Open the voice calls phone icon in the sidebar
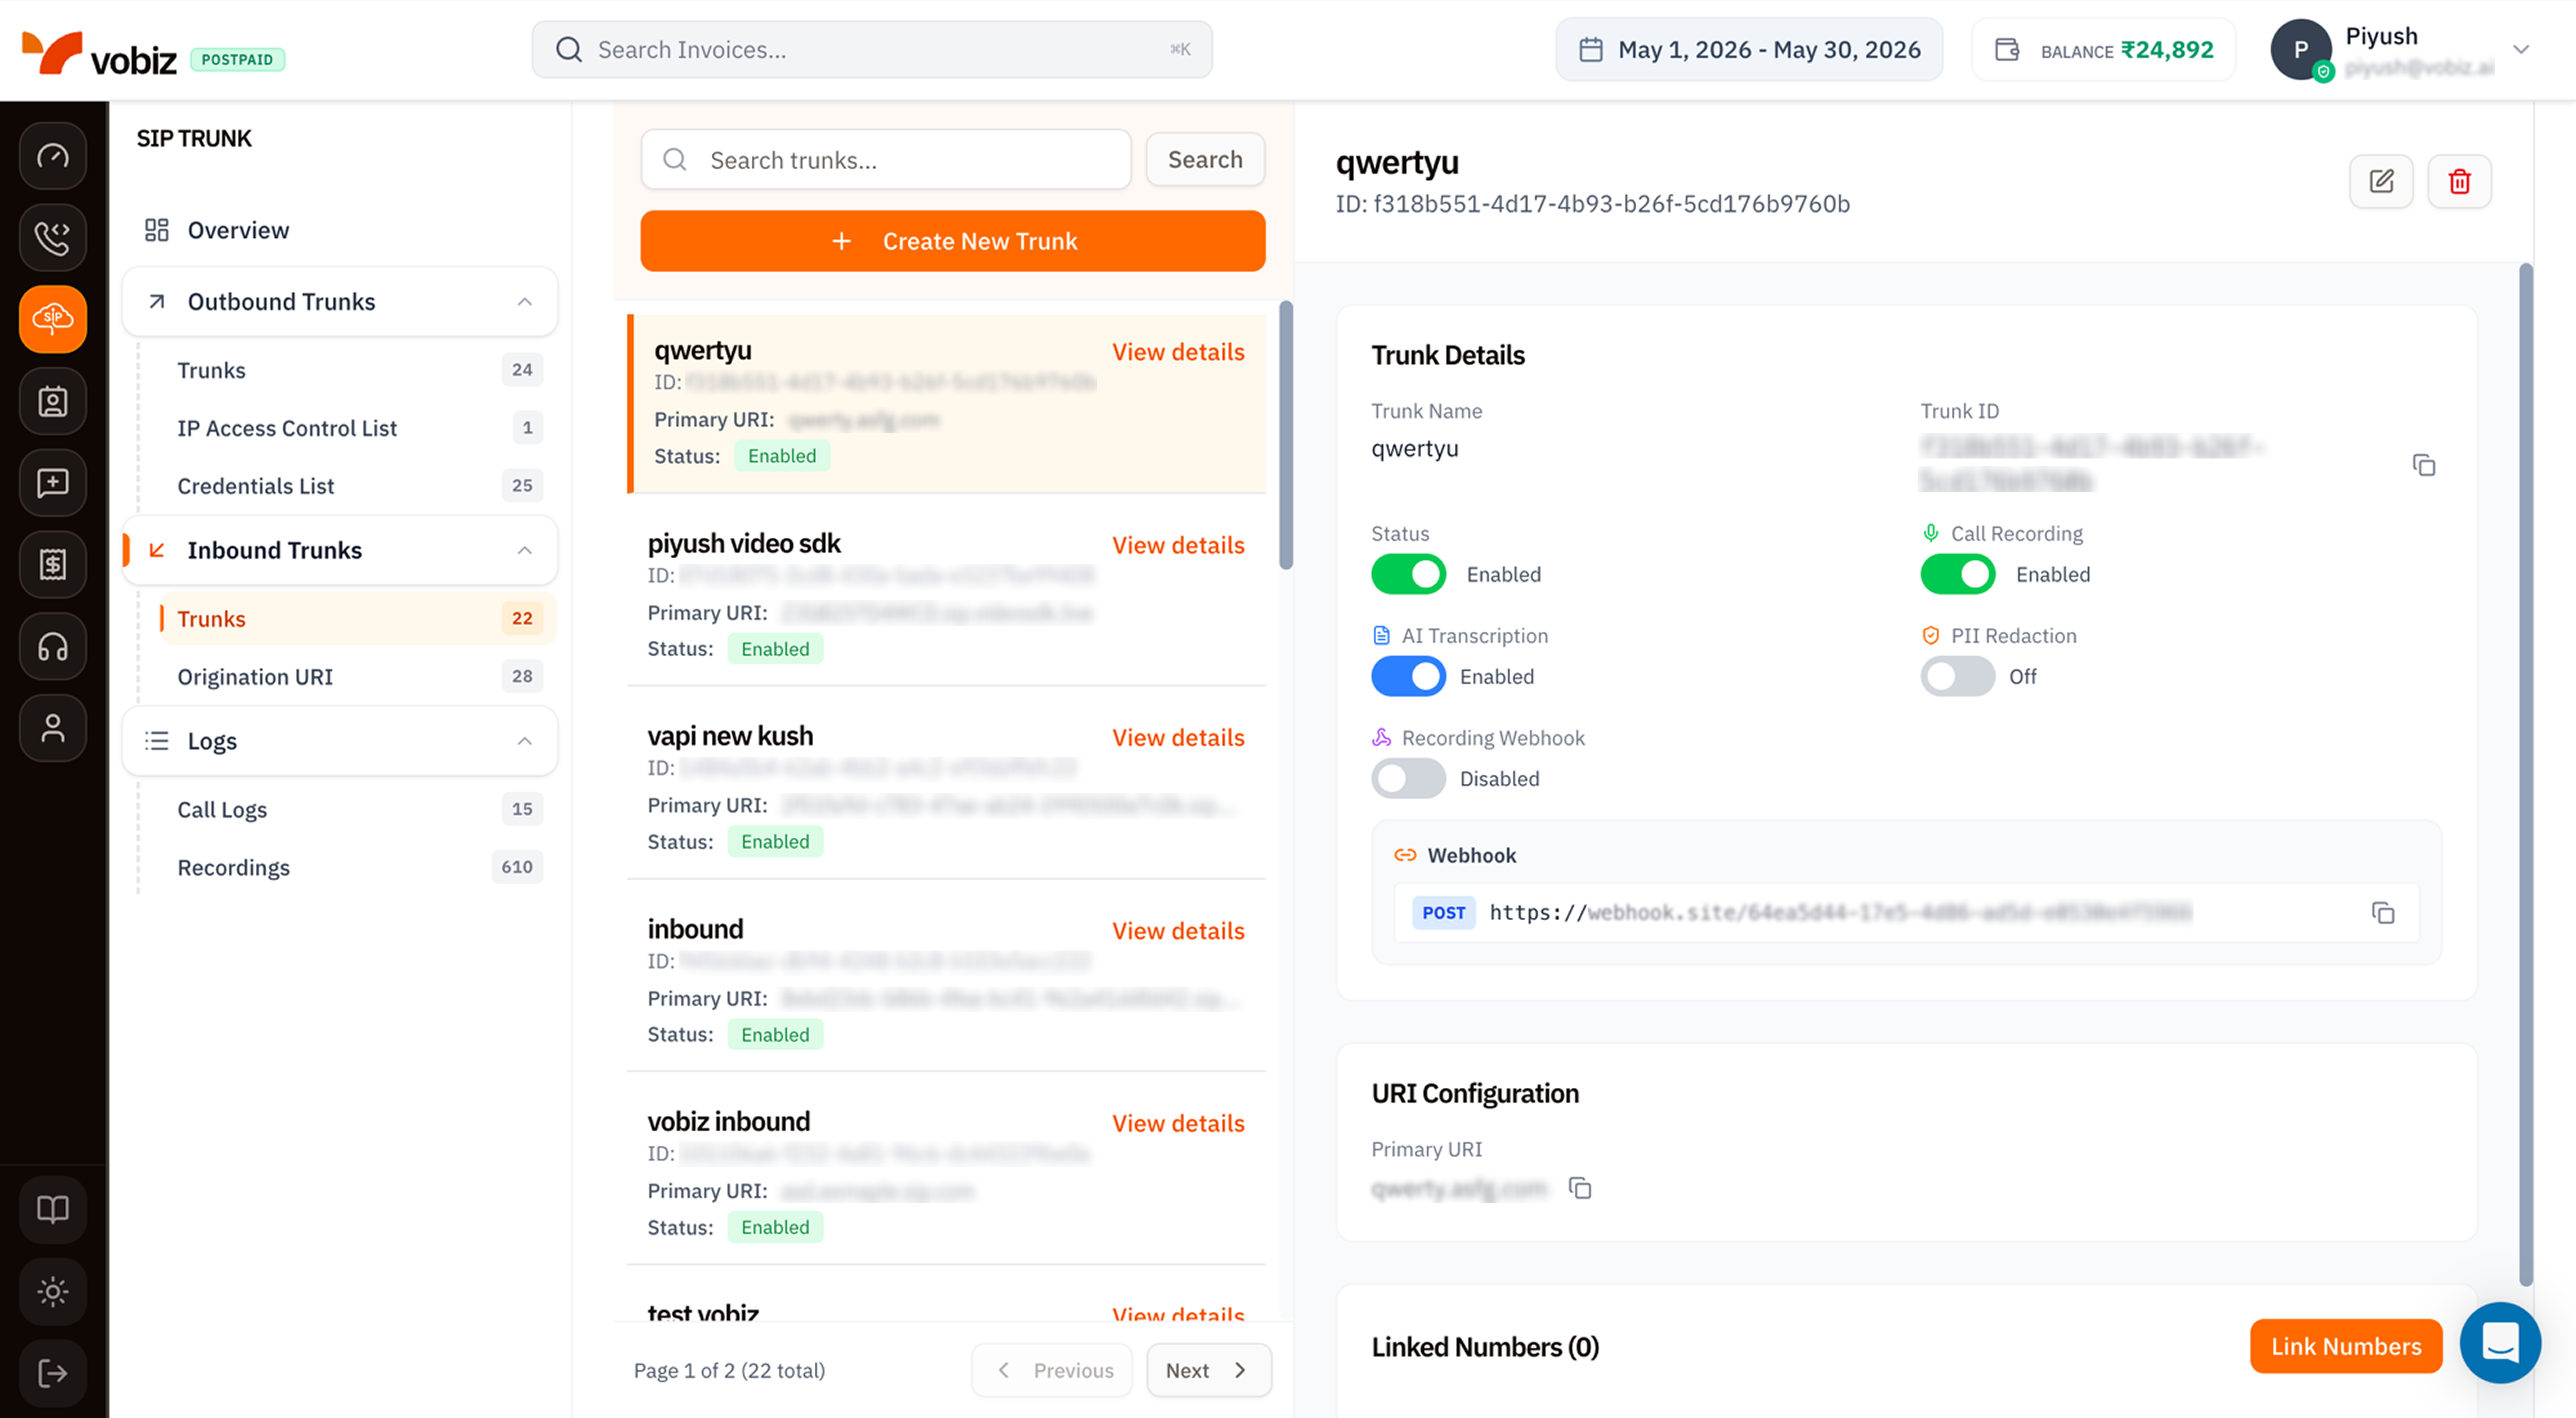The width and height of the screenshot is (2576, 1418). tap(53, 238)
